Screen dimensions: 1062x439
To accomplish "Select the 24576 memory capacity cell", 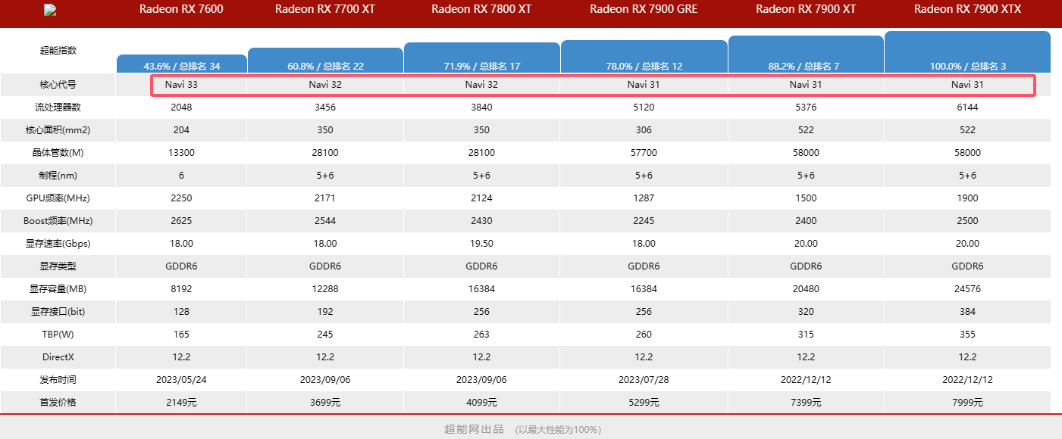I will [967, 288].
